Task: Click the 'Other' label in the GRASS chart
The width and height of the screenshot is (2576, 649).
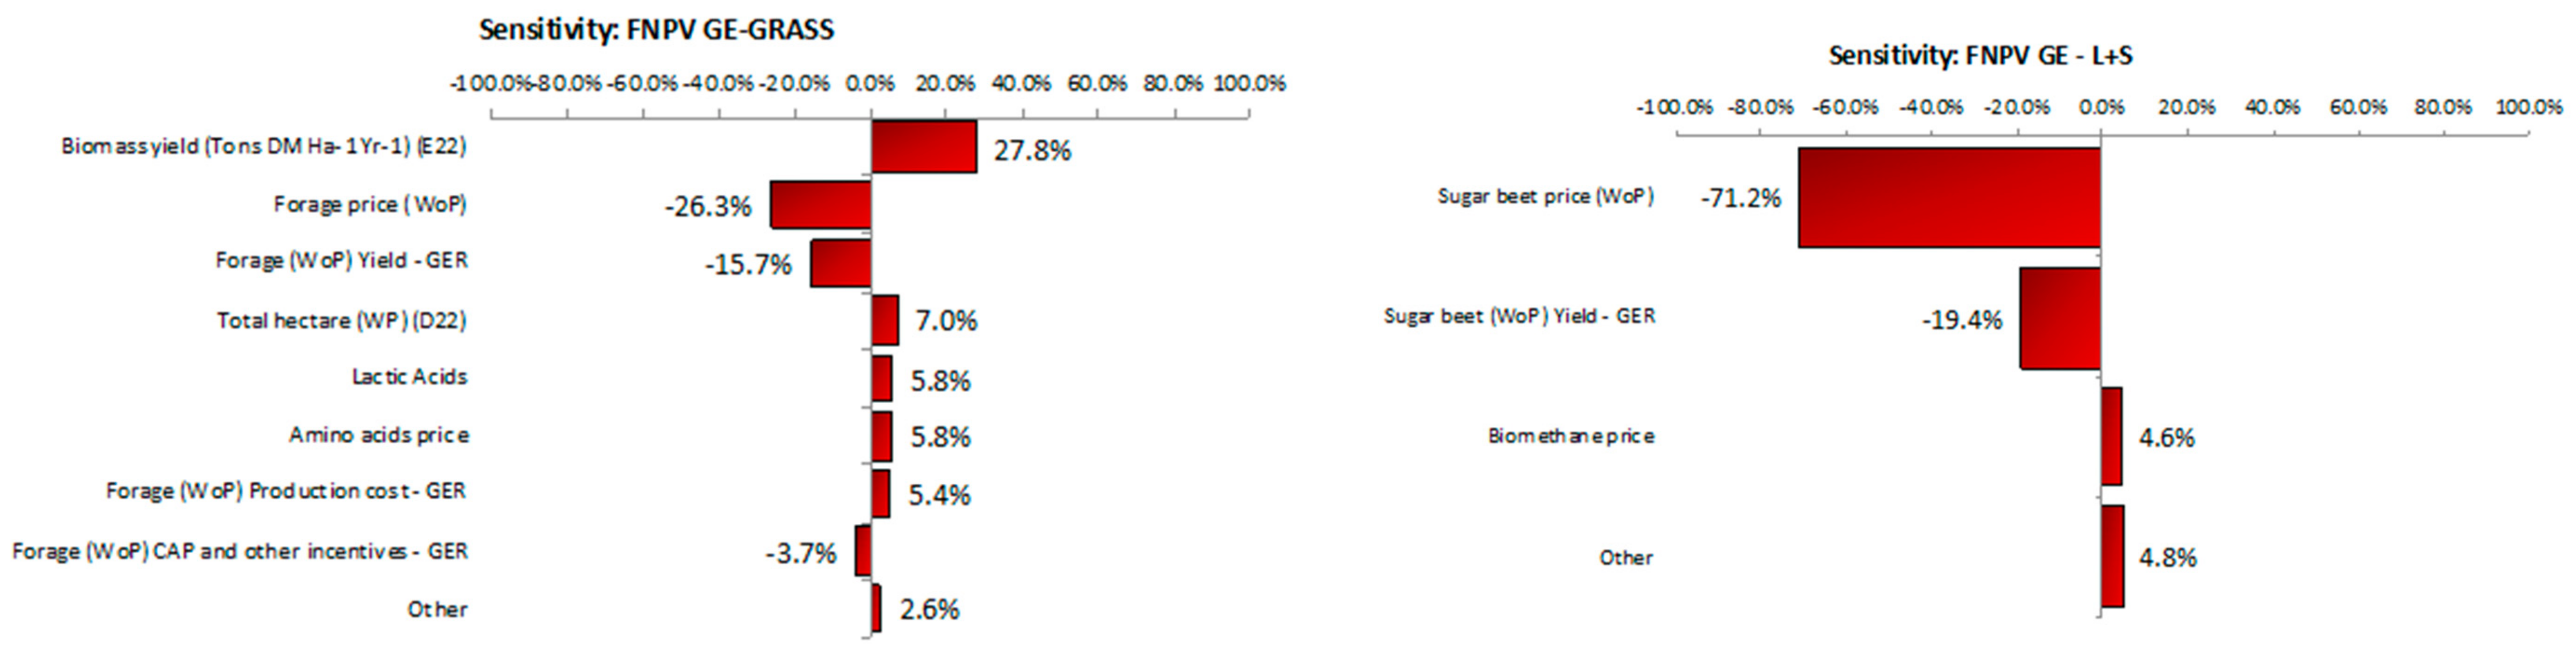Action: coord(437,609)
